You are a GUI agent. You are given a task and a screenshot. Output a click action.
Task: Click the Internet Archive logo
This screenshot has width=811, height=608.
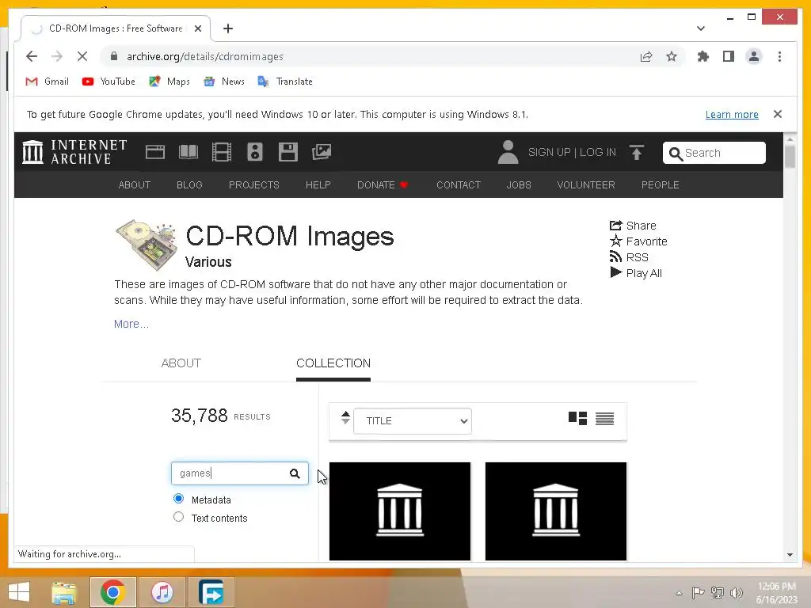click(74, 152)
